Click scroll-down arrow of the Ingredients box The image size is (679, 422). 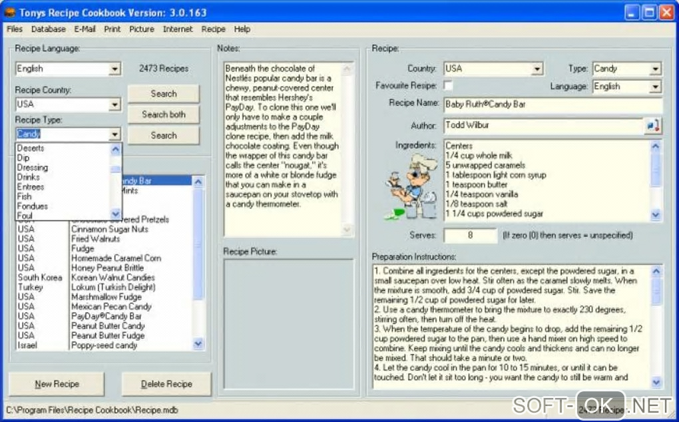point(656,215)
